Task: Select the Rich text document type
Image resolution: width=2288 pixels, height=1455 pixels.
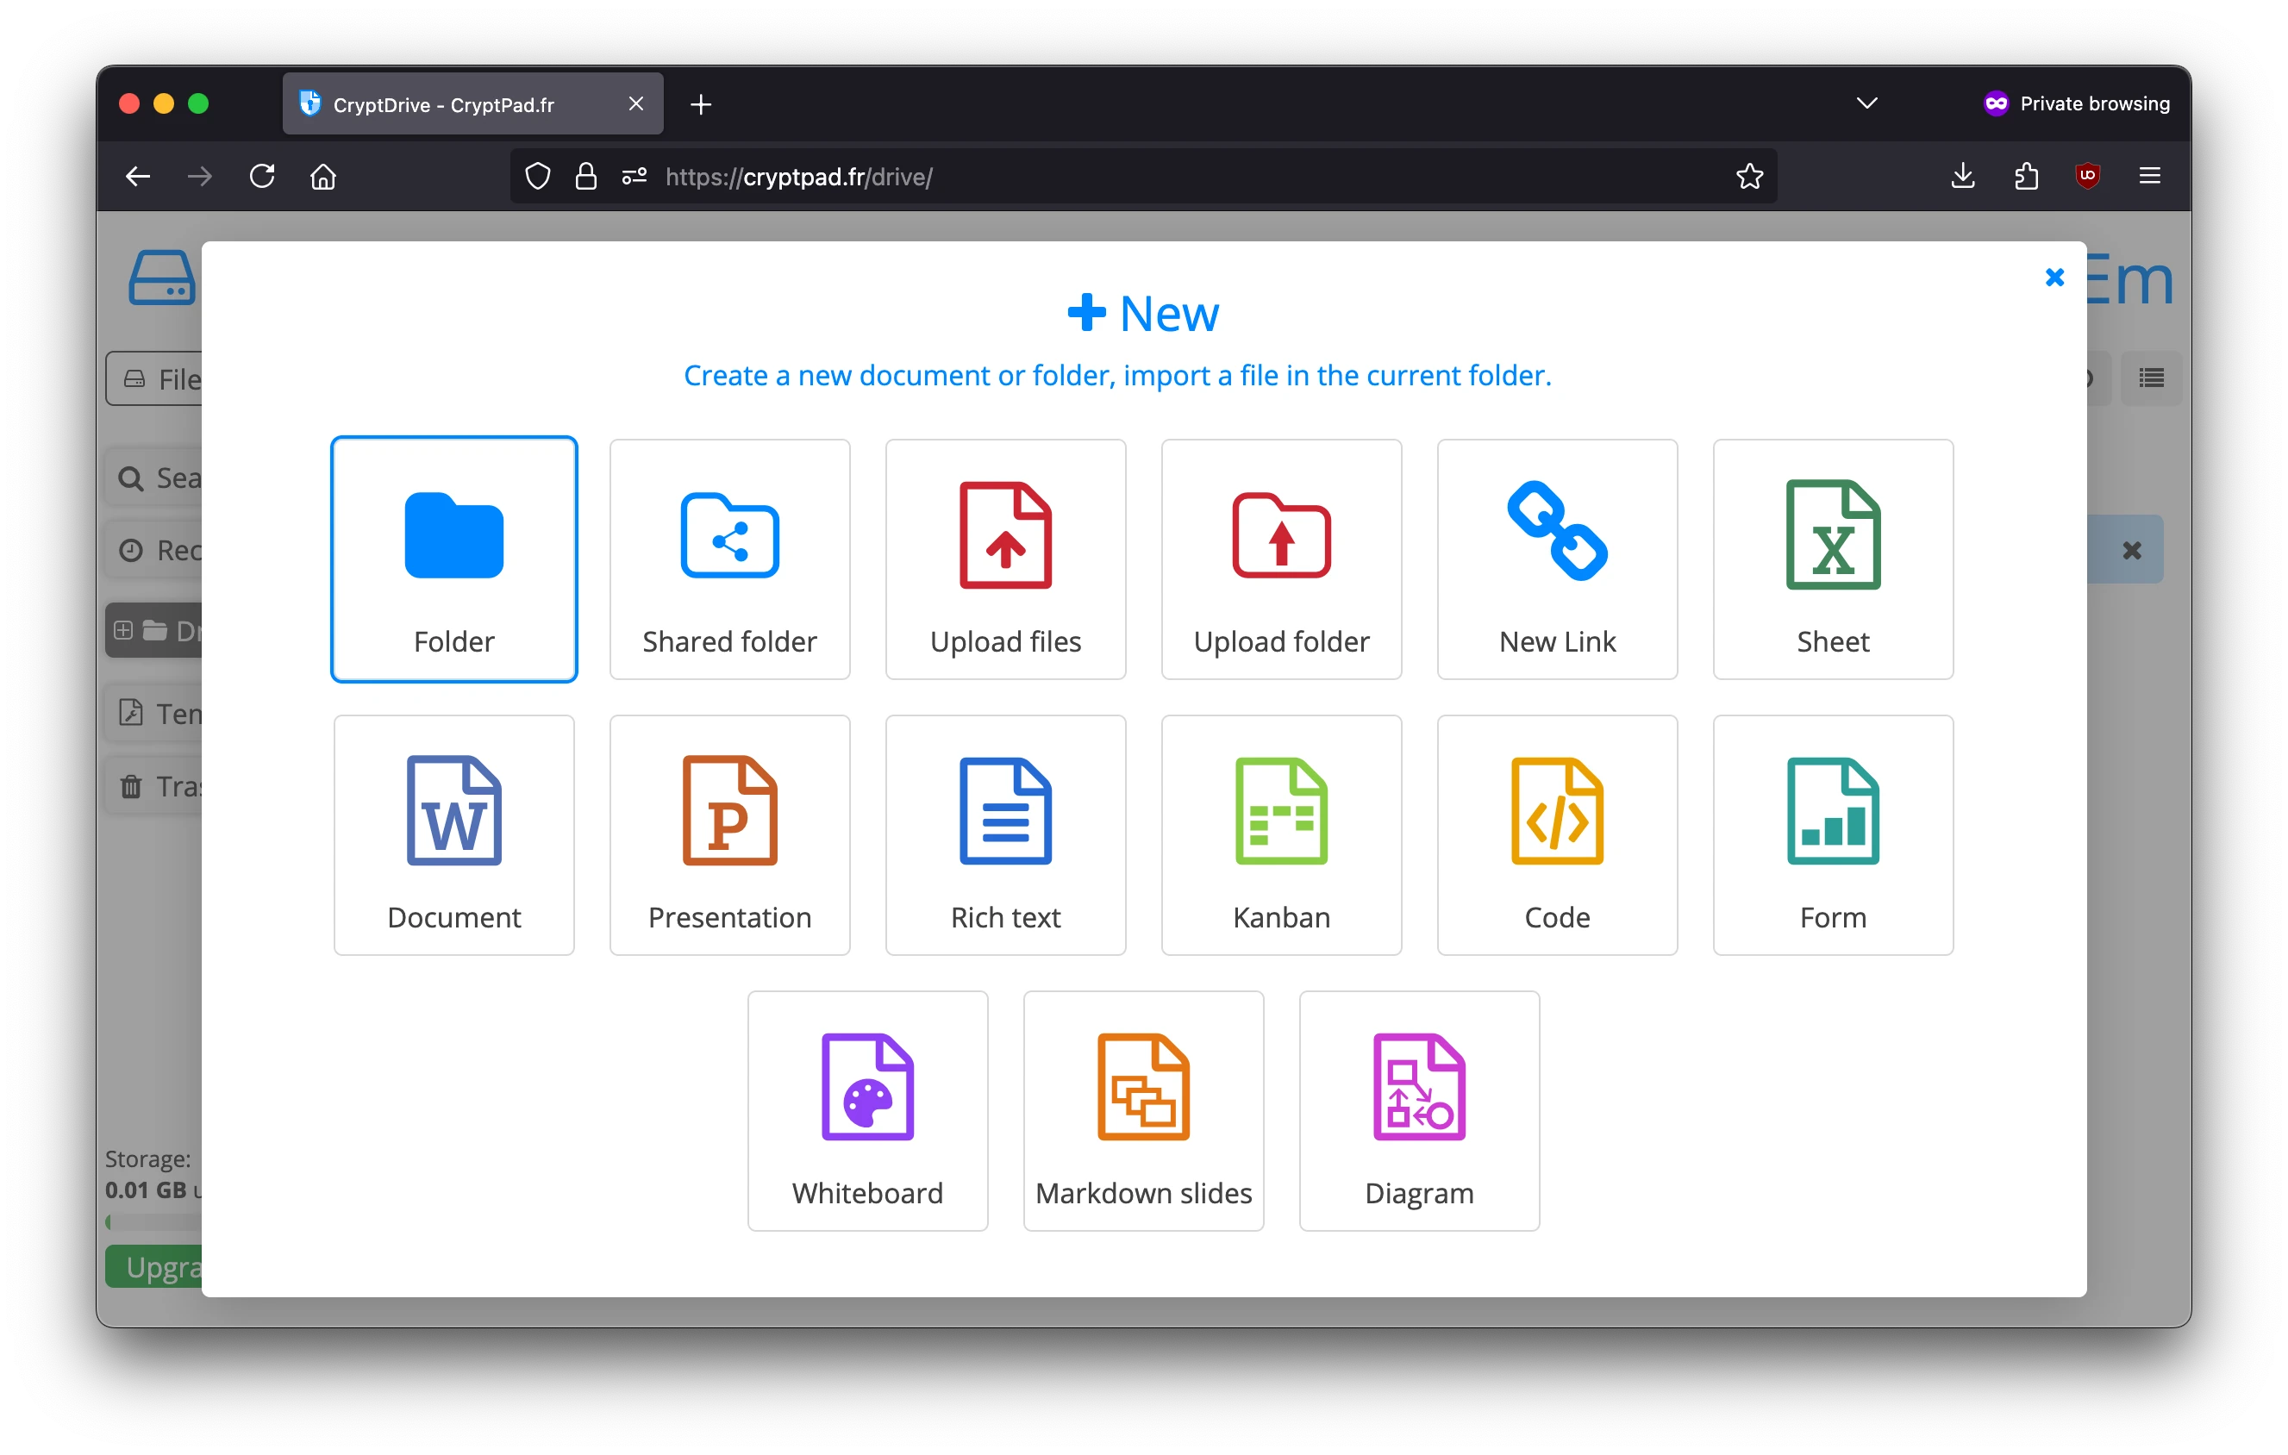Action: [x=1005, y=834]
